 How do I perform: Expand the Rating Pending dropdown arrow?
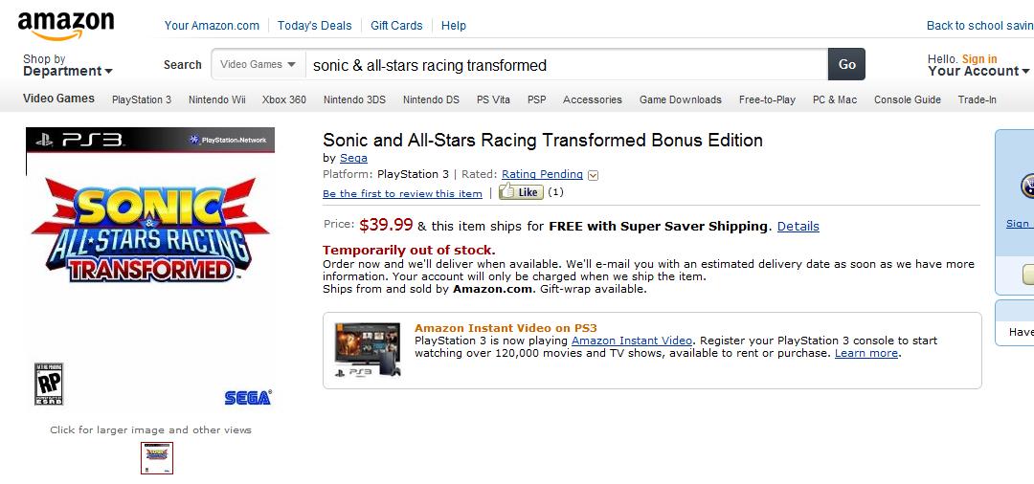[593, 175]
